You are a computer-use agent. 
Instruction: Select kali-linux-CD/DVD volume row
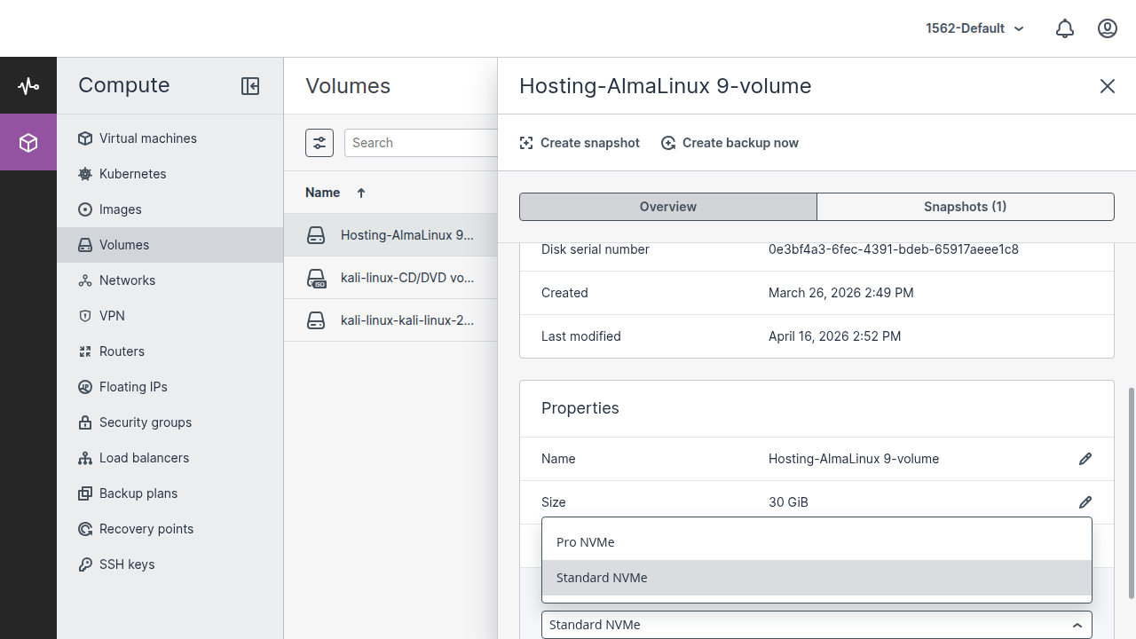tap(390, 278)
